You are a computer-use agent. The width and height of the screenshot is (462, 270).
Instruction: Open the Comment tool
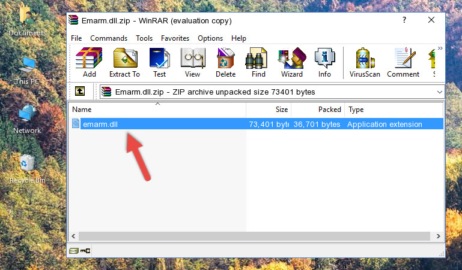pyautogui.click(x=403, y=62)
